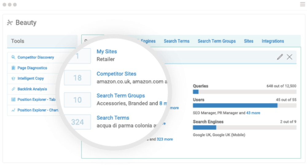The height and width of the screenshot is (165, 307).
Task: Expand the 323 more search terms link
Action: (165, 139)
